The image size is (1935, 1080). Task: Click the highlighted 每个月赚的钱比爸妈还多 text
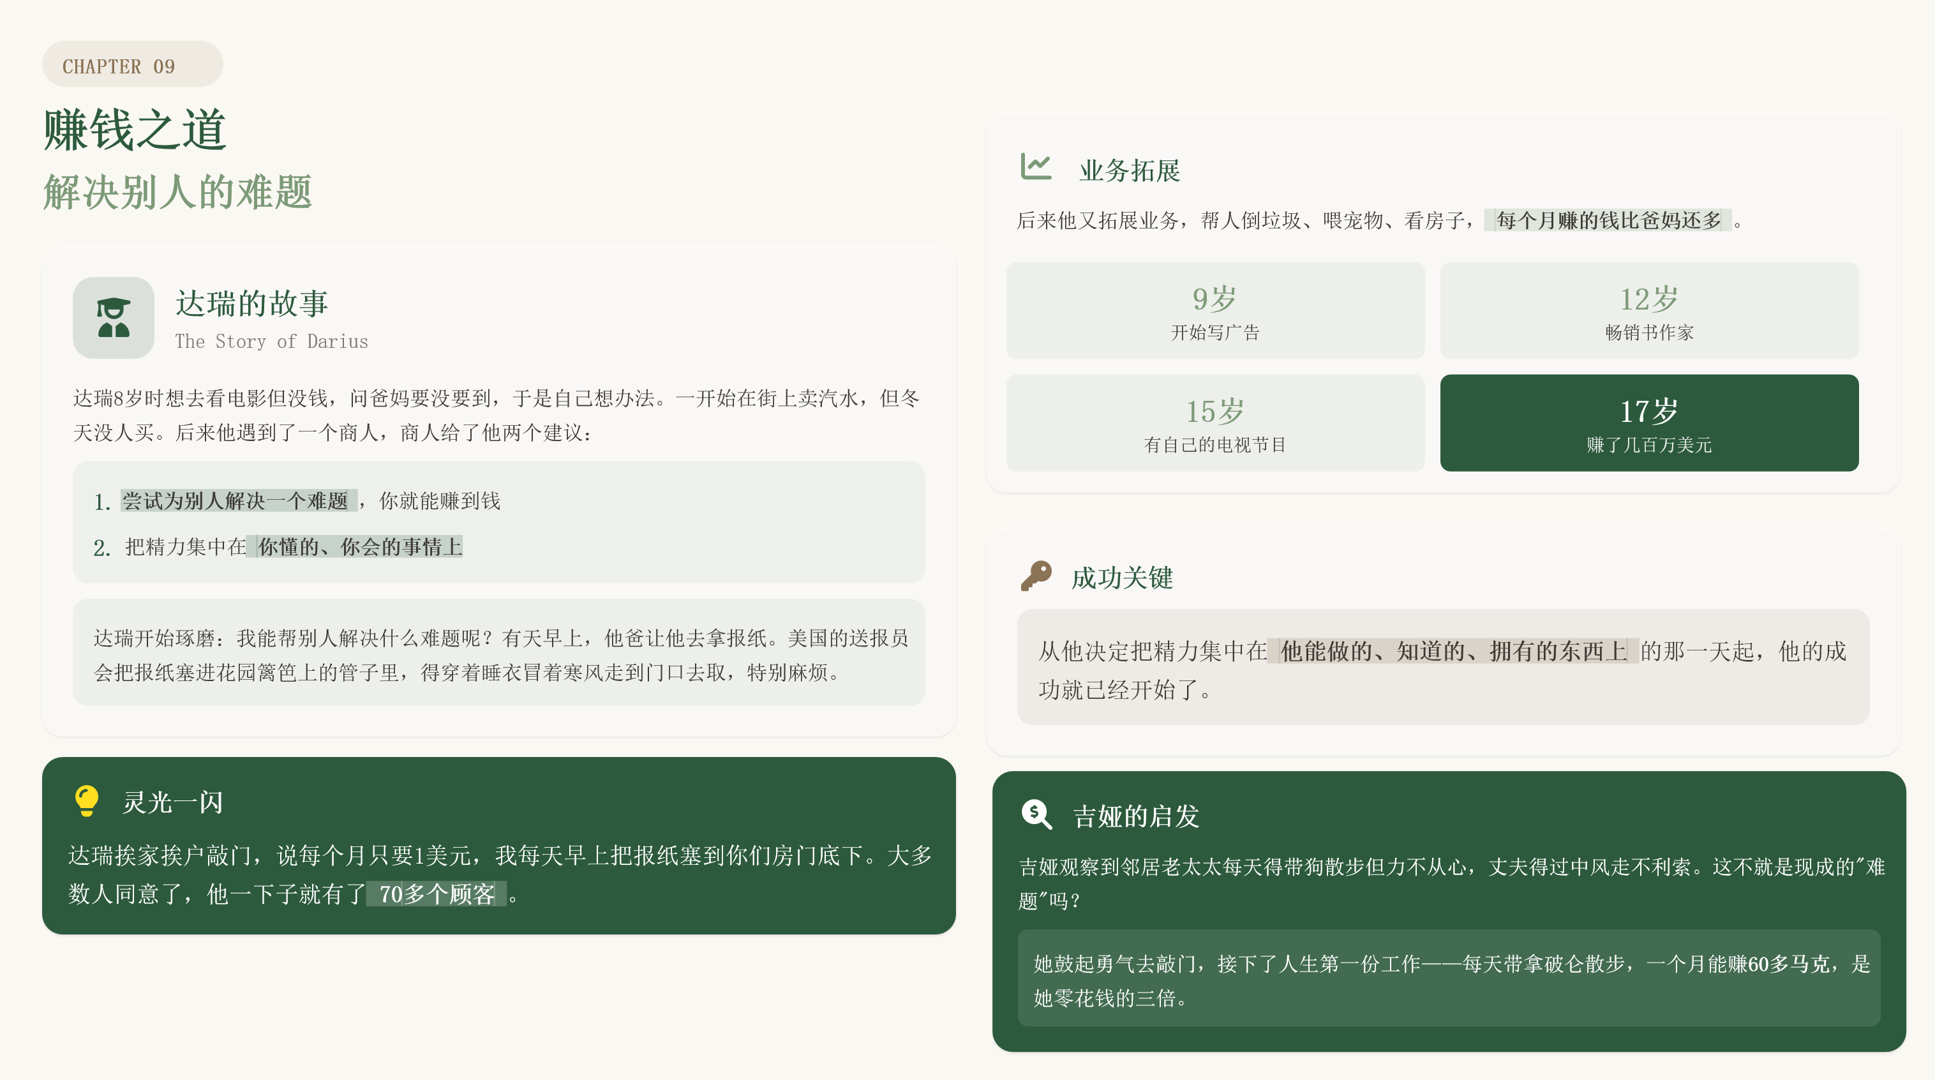click(x=1608, y=221)
